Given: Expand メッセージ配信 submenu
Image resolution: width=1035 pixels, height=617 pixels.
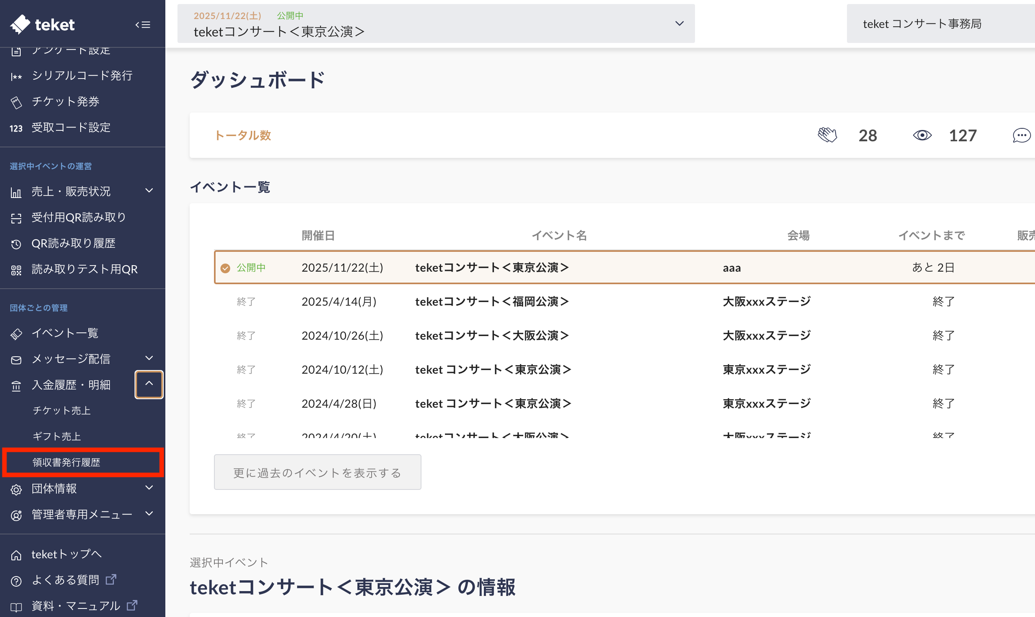Looking at the screenshot, I should coord(149,358).
